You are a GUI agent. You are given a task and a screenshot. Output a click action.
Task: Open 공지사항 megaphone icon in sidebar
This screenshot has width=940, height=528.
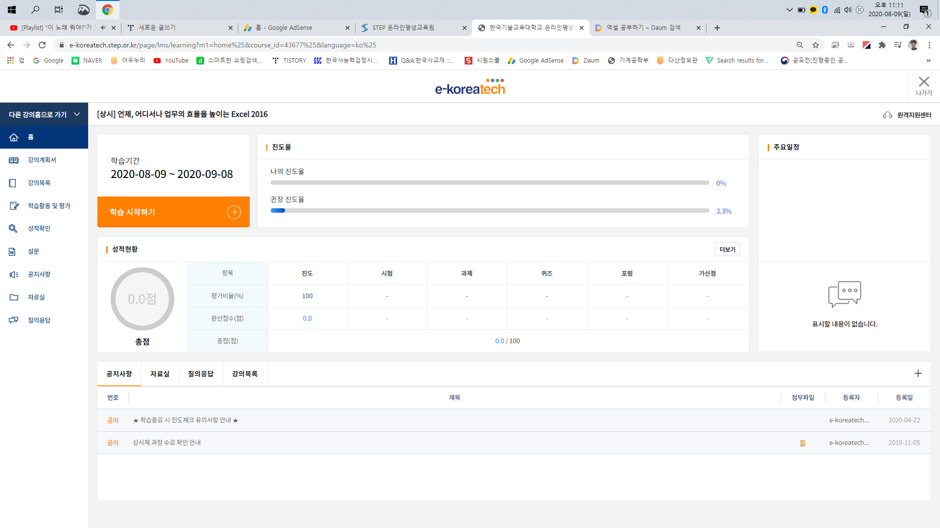(x=14, y=275)
